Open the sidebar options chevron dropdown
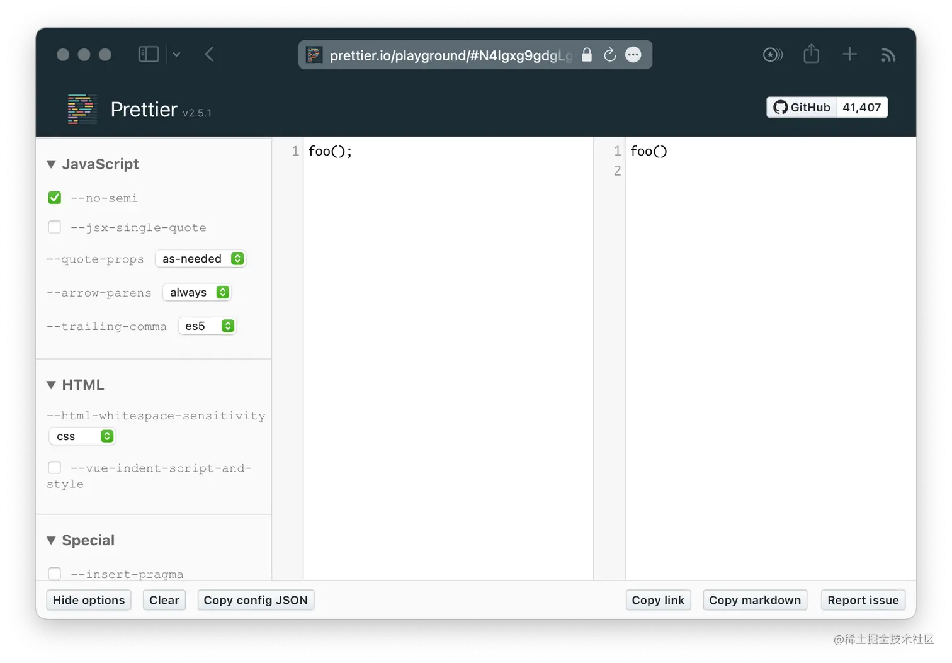Screen dimensions: 952x663 176,55
